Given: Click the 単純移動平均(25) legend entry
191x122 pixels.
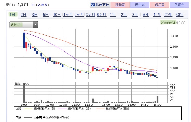Looking at the screenshot, I should (75, 109).
